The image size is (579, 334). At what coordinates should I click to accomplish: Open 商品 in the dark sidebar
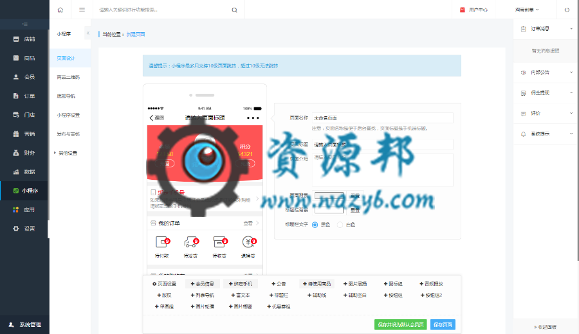click(x=24, y=58)
